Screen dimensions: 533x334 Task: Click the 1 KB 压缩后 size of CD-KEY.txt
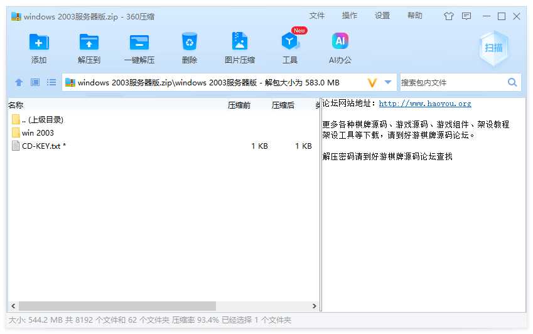[x=303, y=146]
